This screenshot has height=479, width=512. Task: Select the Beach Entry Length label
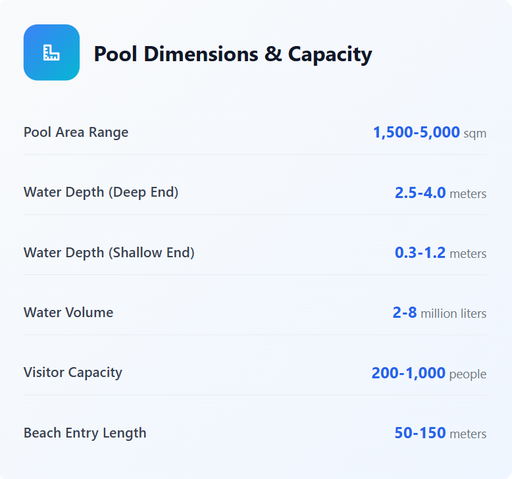[x=85, y=433]
